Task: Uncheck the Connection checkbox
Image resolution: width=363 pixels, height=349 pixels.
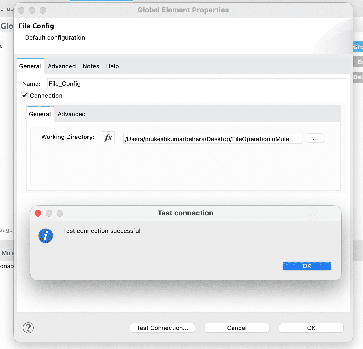Action: [25, 95]
